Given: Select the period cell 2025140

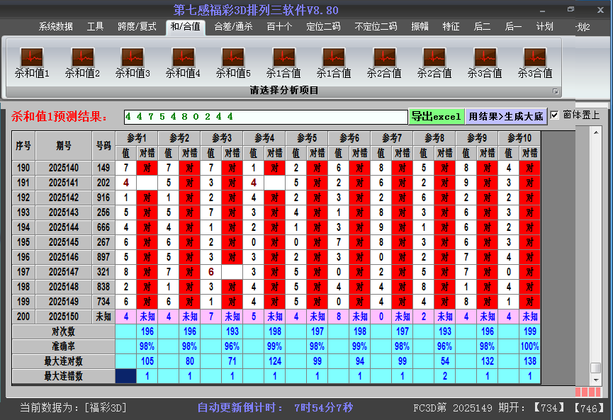Looking at the screenshot, I should (64, 168).
